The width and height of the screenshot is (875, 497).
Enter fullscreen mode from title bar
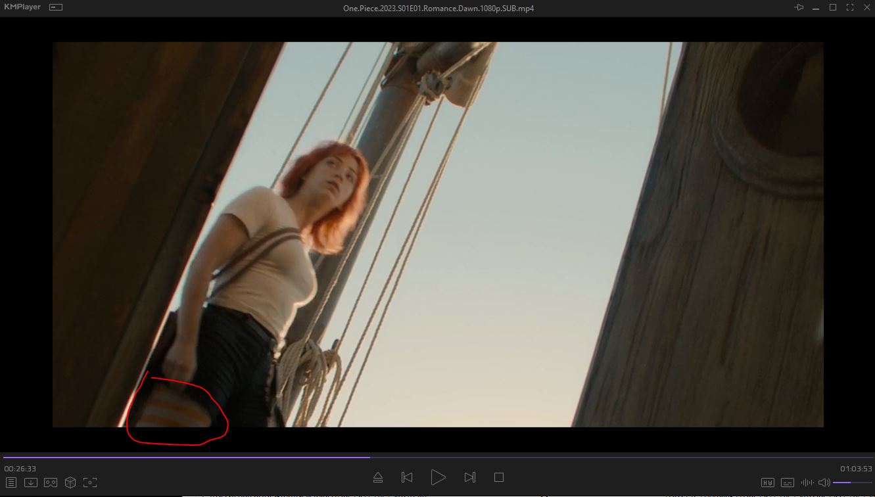850,7
